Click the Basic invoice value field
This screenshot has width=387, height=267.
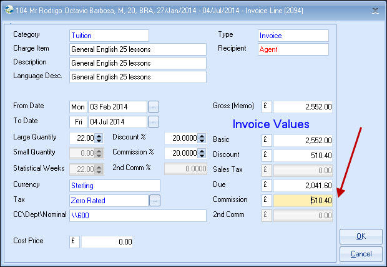303,141
